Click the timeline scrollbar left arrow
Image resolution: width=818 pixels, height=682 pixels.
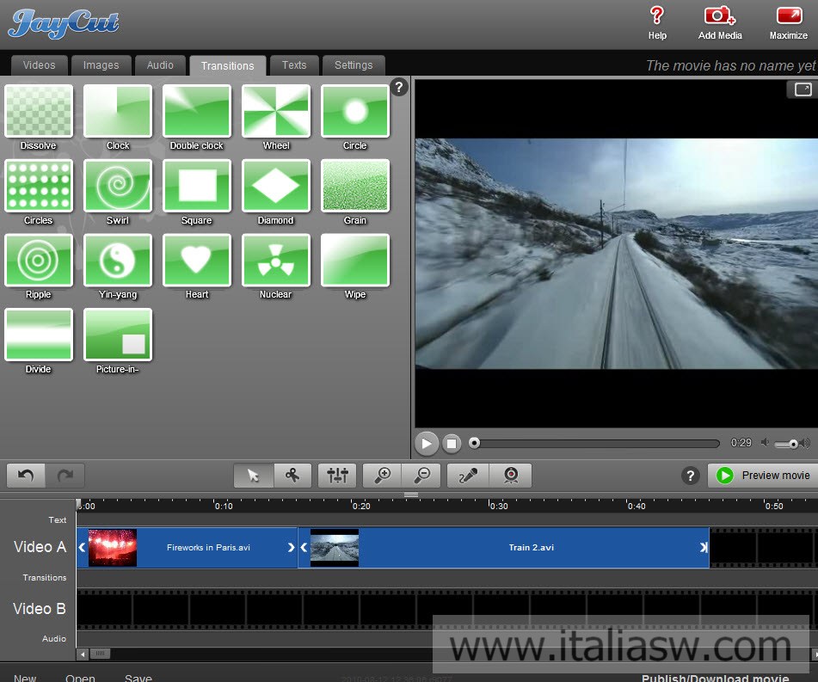pyautogui.click(x=83, y=654)
